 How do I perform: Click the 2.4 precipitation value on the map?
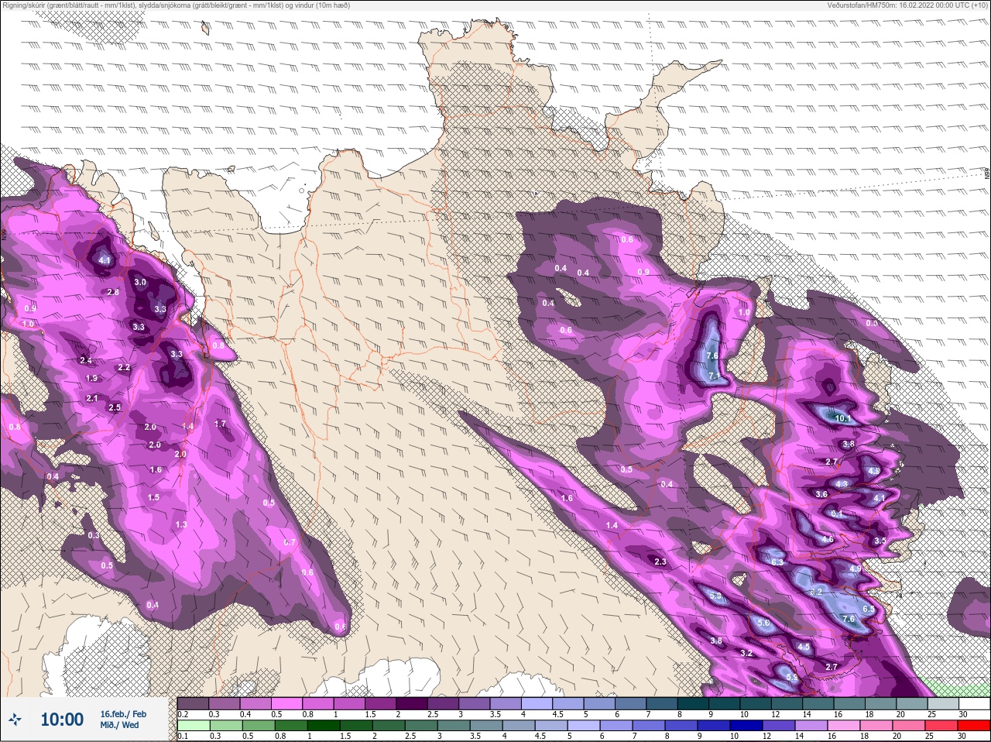point(86,360)
